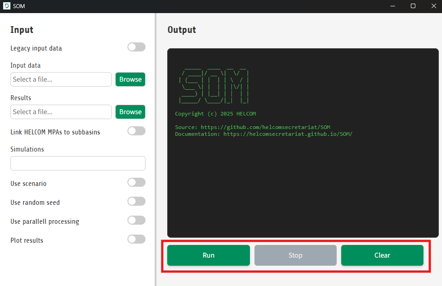
Task: Click the greyed-out Stop button
Action: [296, 255]
